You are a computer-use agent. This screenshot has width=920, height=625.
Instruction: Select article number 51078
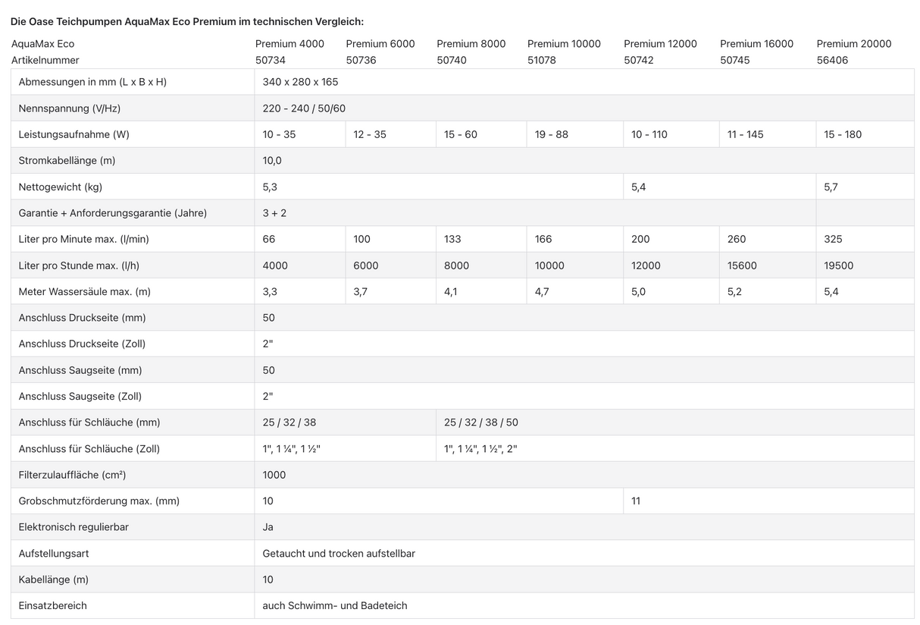pyautogui.click(x=542, y=60)
